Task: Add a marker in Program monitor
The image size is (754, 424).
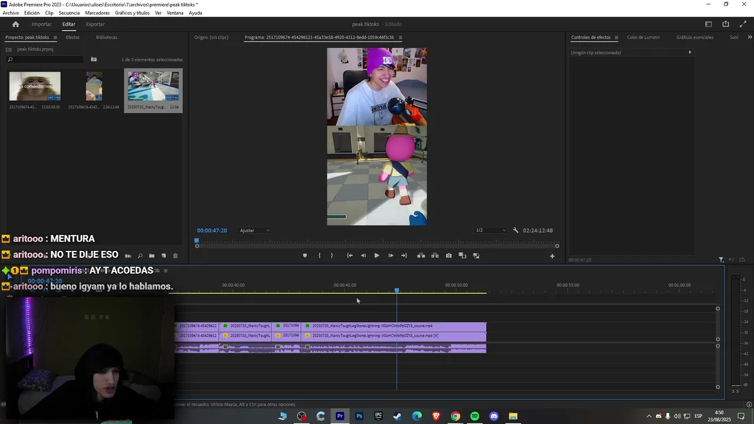Action: point(305,256)
